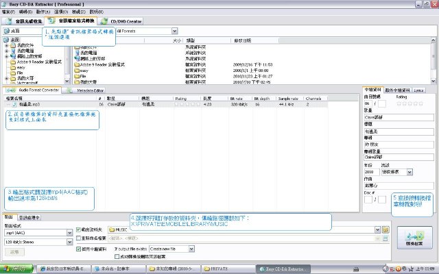The width and height of the screenshot is (439, 274).
Task: Click the CD/DVD Creator disc icon
Action: pyautogui.click(x=104, y=21)
